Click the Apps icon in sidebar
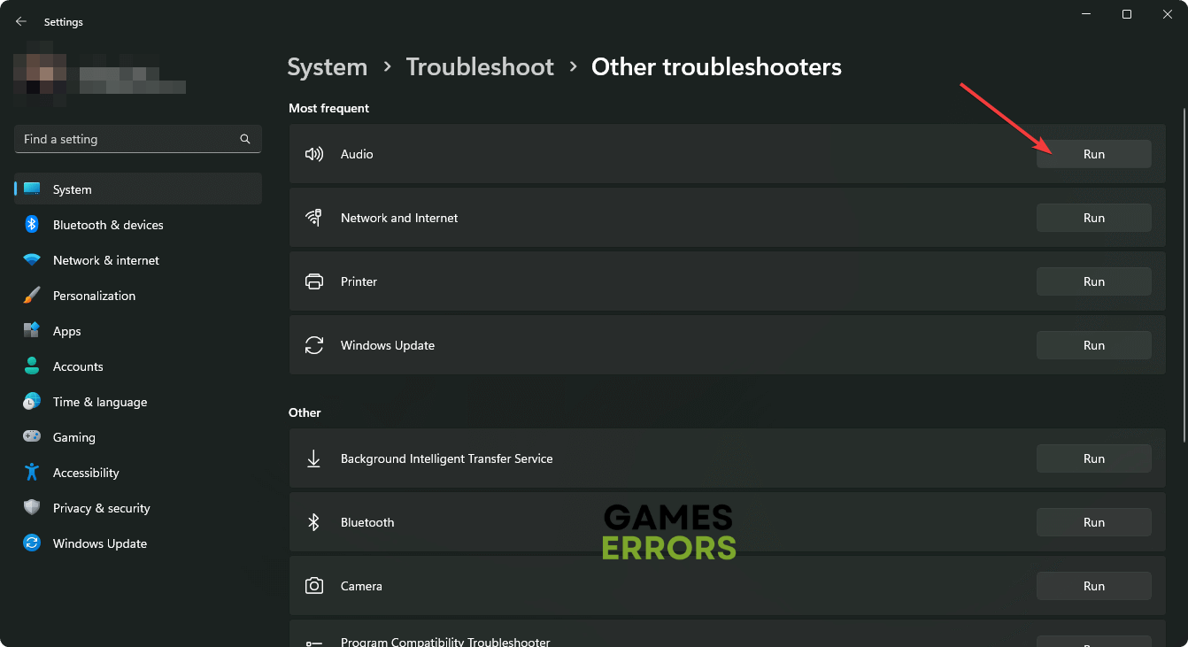This screenshot has width=1188, height=647. tap(32, 331)
